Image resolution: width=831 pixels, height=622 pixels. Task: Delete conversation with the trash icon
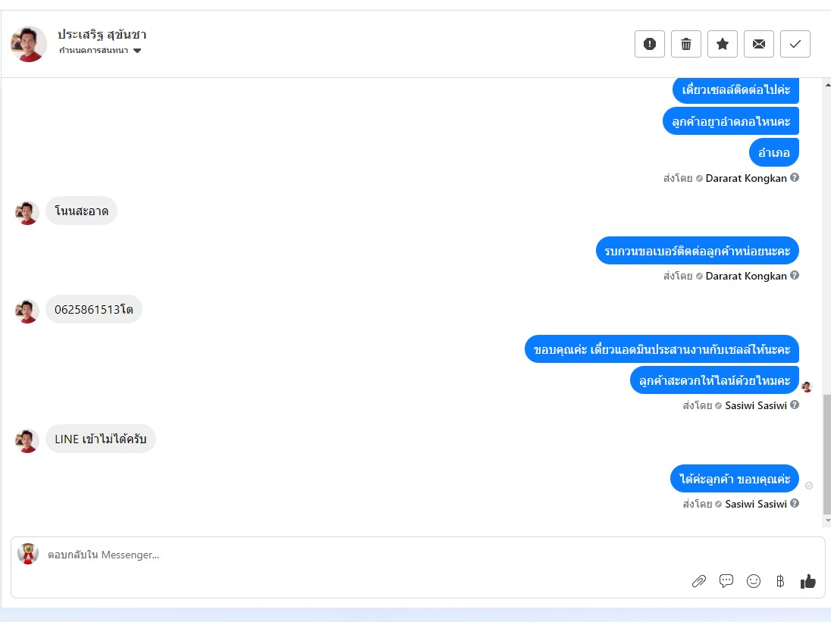685,44
